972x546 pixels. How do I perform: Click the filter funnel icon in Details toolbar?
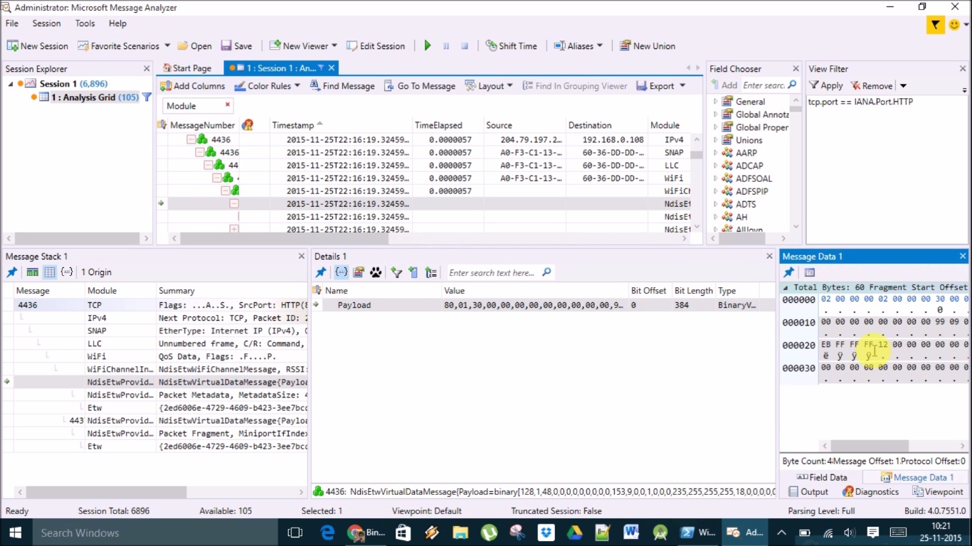(396, 272)
